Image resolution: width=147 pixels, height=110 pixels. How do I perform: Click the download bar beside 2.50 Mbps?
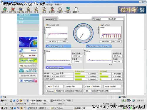click(81, 77)
